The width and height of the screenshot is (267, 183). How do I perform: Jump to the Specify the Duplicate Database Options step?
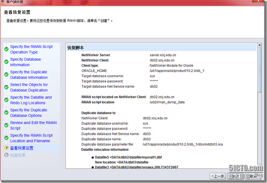pos(29,113)
